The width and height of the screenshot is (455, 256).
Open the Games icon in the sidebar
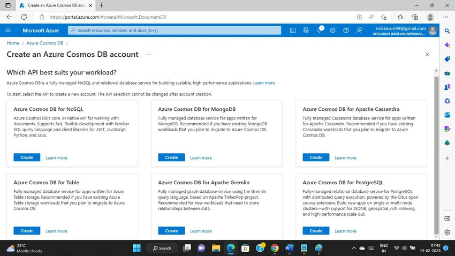pyautogui.click(x=447, y=87)
